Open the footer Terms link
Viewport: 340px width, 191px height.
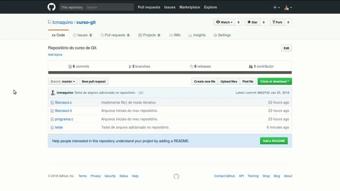[x=82, y=176]
